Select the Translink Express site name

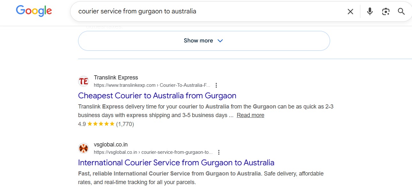116,78
